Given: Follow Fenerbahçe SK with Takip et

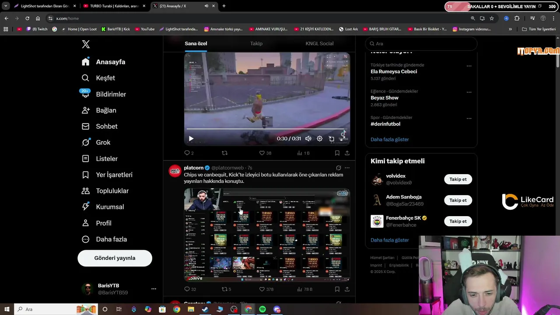Looking at the screenshot, I should click(x=458, y=221).
